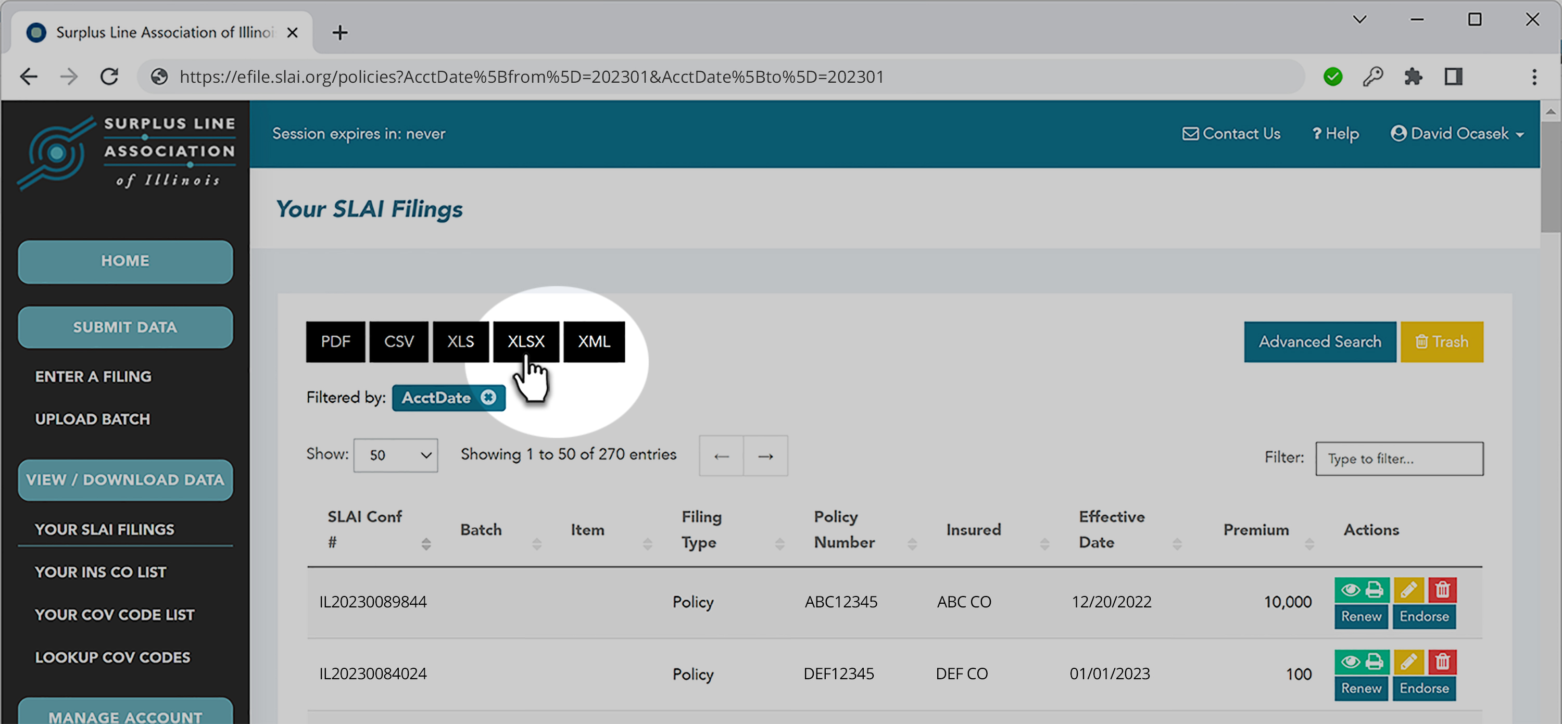Open VIEW / DOWNLOAD DATA section
1562x724 pixels.
coord(125,480)
